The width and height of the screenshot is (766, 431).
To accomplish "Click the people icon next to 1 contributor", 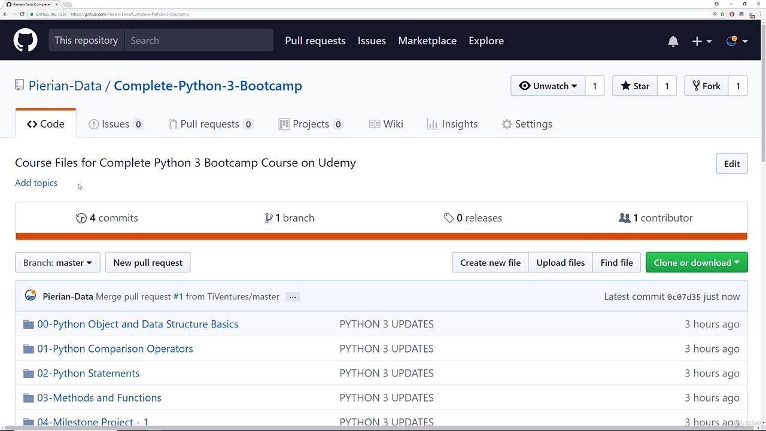I will coord(624,218).
